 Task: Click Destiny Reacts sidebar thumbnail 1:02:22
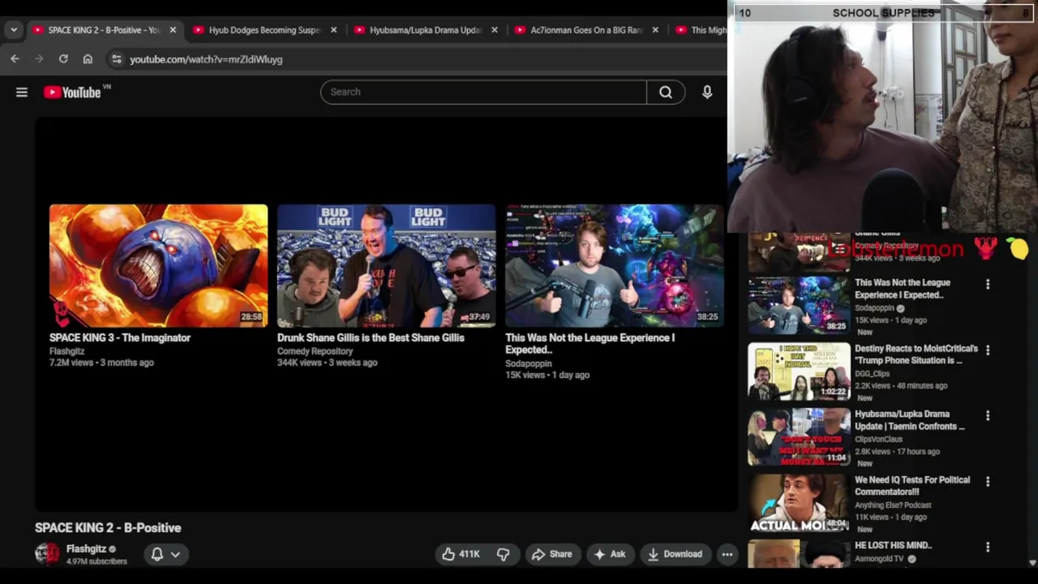pos(799,371)
